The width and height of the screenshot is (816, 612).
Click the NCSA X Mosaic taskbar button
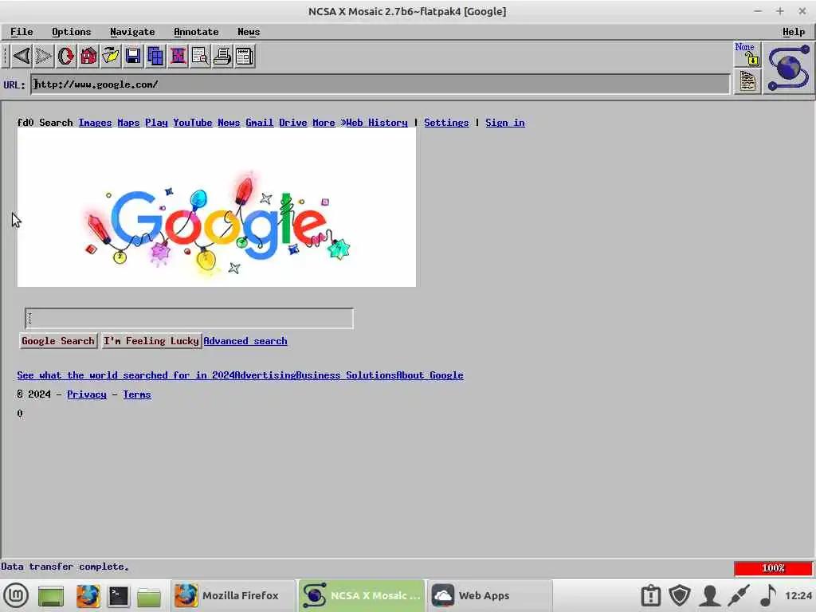(362, 595)
